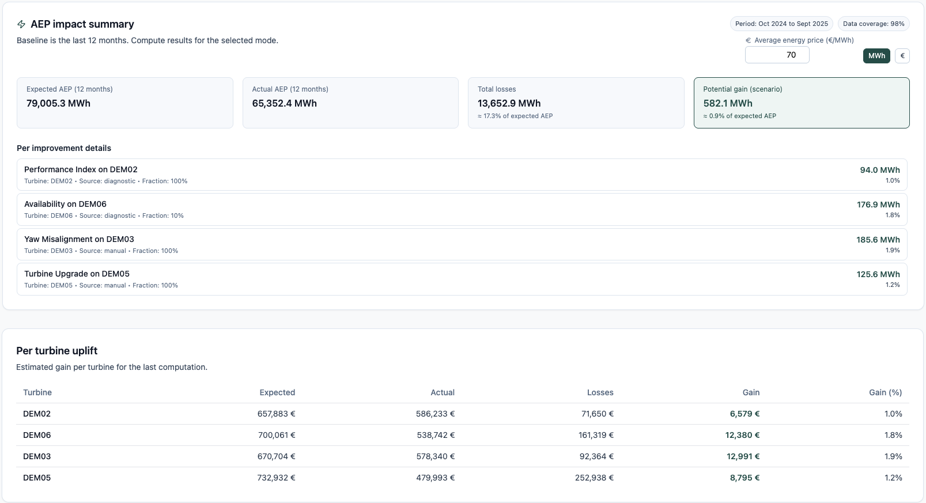The image size is (926, 503).
Task: Switch units to MWh
Action: [x=876, y=56]
